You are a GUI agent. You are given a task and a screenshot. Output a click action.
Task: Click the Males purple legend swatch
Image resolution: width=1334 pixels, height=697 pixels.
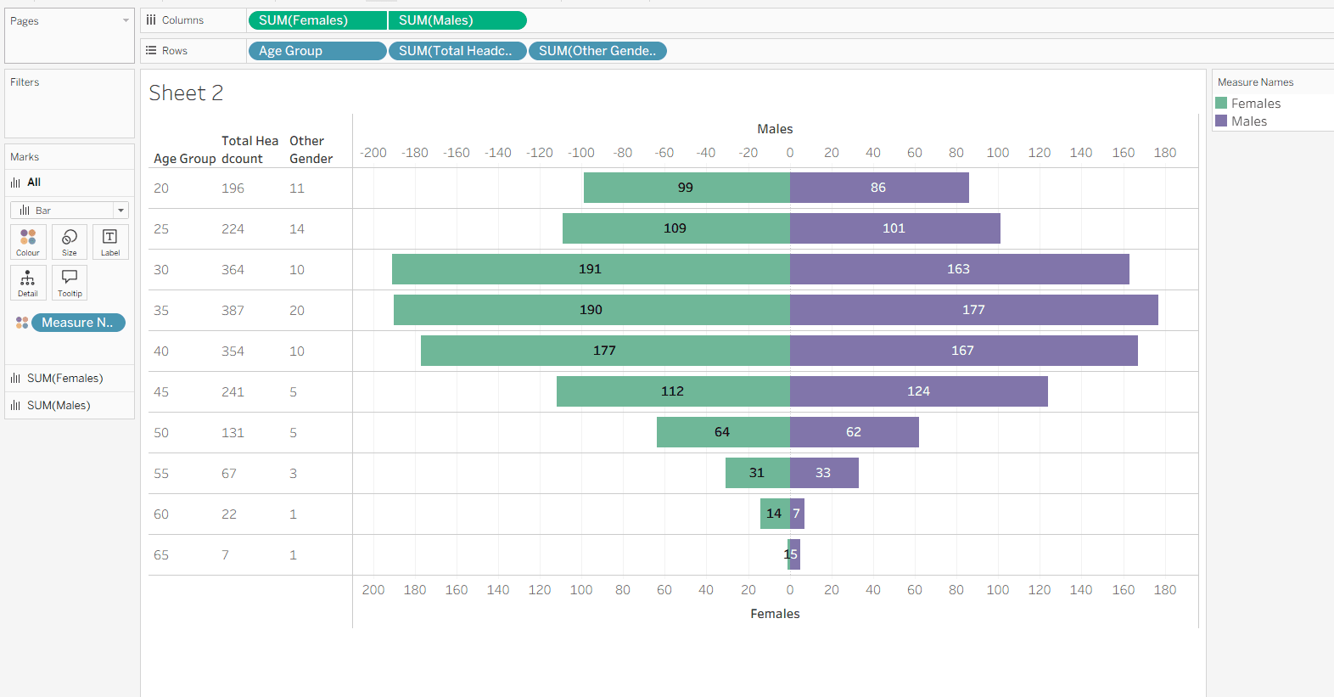[1221, 121]
